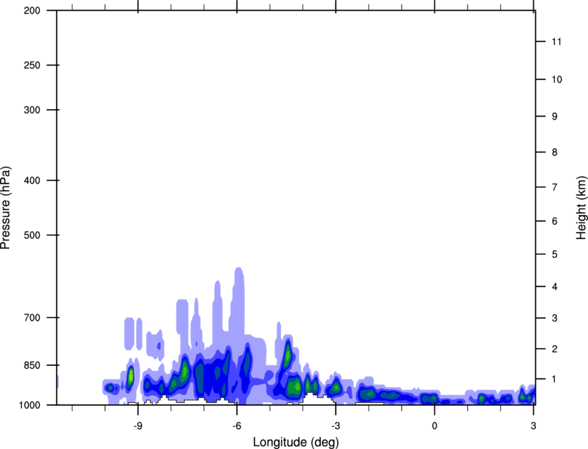Click the -3 longitude tick label
This screenshot has height=449, width=588.
click(x=336, y=426)
